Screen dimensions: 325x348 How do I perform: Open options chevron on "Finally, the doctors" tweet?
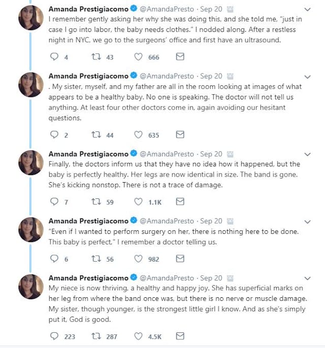(307, 154)
